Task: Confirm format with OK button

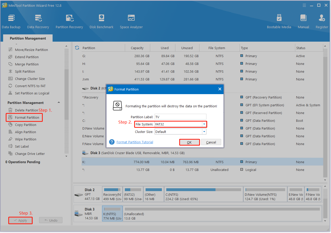Action: 189,142
